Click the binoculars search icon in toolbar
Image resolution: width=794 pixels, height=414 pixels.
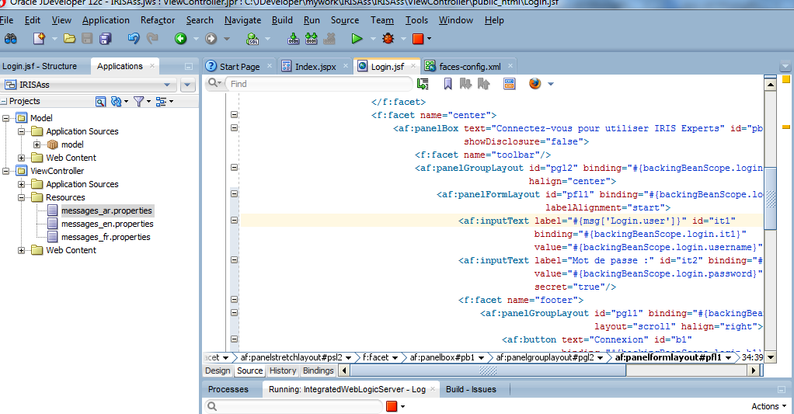(10, 38)
